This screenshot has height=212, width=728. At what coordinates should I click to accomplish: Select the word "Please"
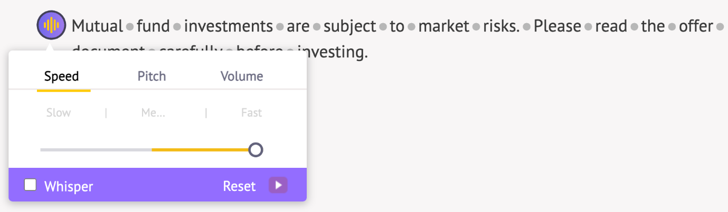pyautogui.click(x=557, y=26)
